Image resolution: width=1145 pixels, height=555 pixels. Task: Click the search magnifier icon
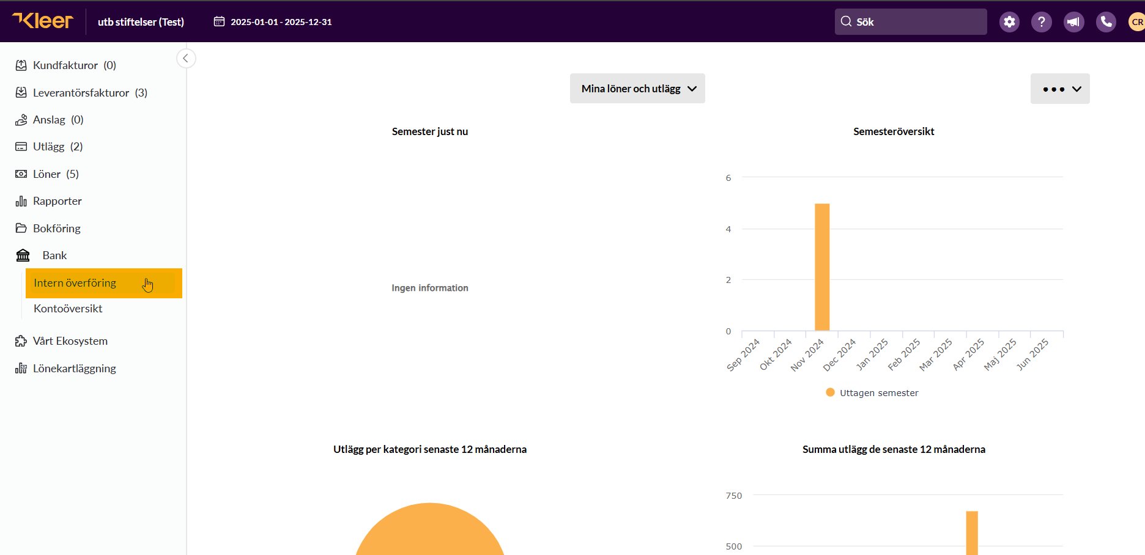click(x=846, y=21)
